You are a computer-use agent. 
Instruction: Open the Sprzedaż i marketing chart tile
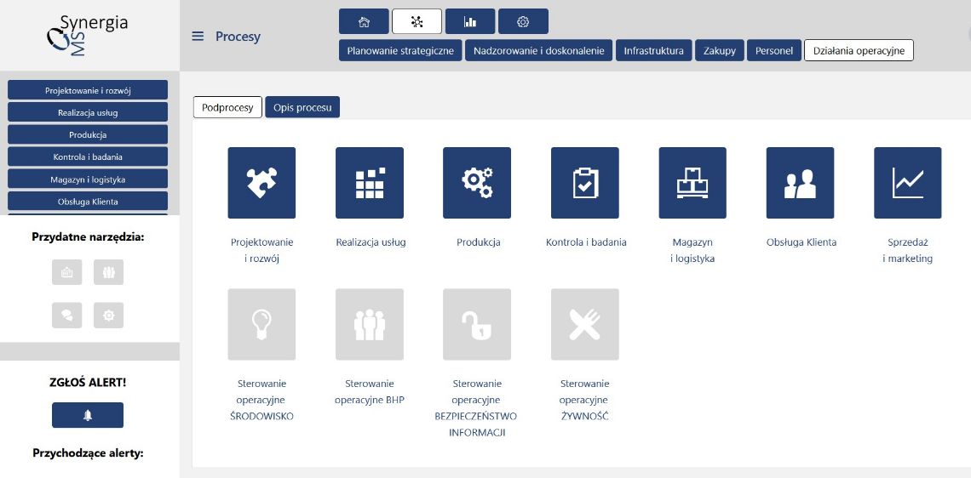point(908,183)
